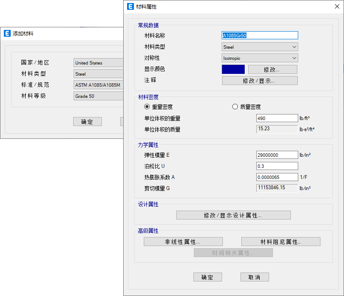The image size is (344, 296).
Task: Click the 材料名称 field A1085Gr50
Action: pyautogui.click(x=260, y=35)
